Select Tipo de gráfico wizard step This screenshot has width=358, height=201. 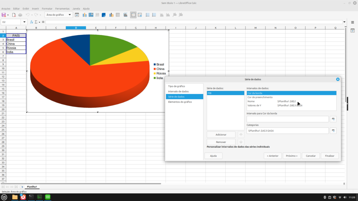click(177, 86)
